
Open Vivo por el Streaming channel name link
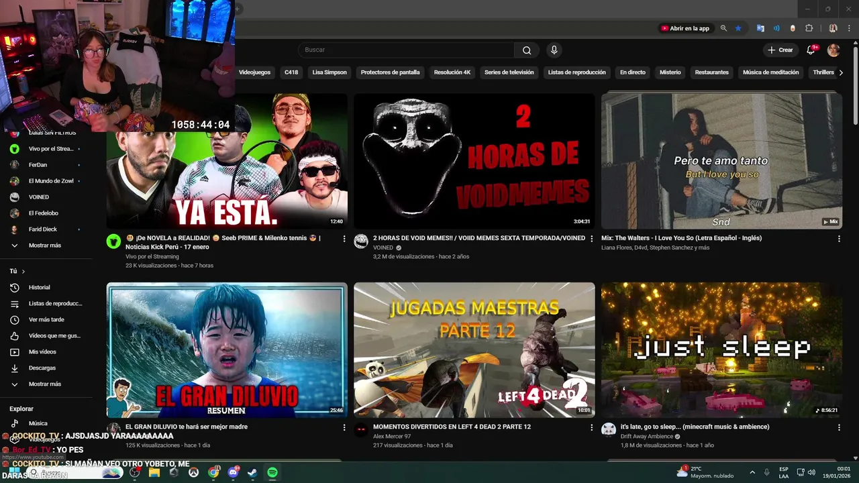pyautogui.click(x=152, y=256)
